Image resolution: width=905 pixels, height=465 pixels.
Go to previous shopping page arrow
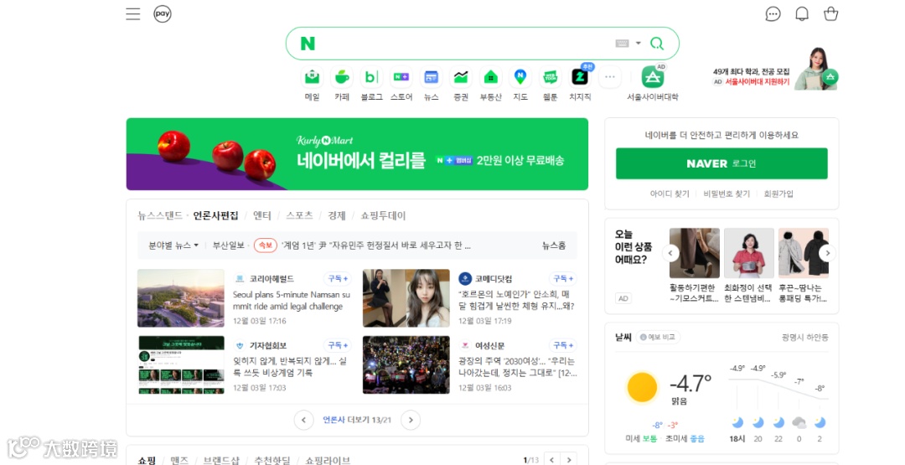point(551,460)
